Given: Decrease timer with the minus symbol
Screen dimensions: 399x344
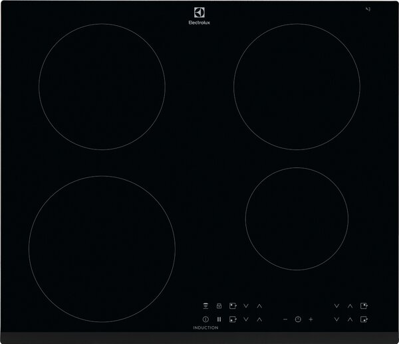Looking at the screenshot, I should [285, 319].
